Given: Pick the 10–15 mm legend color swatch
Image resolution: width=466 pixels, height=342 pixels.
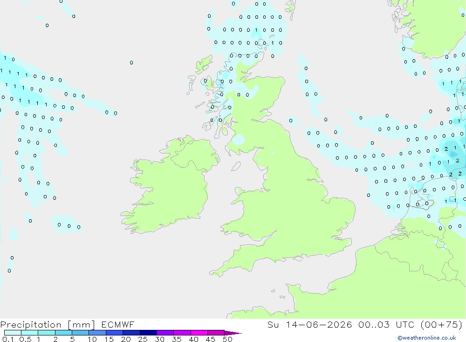Looking at the screenshot, I should [x=97, y=333].
